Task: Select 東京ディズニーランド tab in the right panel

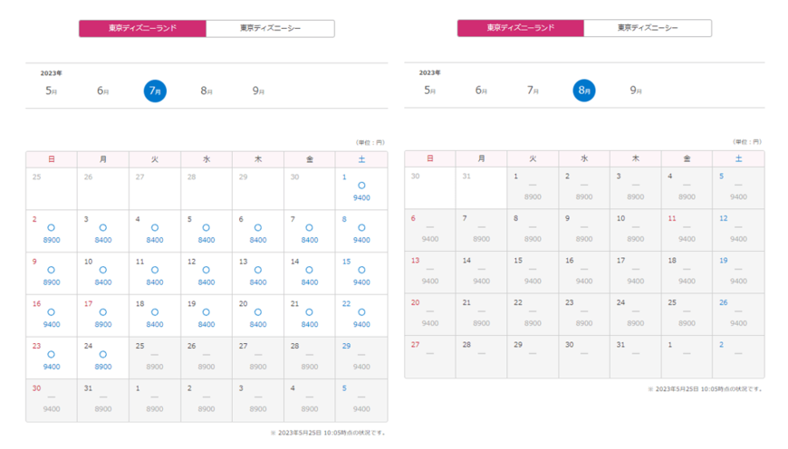Action: click(520, 28)
